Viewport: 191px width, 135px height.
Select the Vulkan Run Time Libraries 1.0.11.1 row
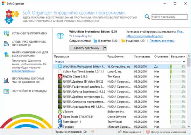(x=119, y=71)
